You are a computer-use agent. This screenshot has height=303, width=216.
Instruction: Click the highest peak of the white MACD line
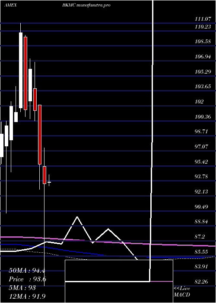click(77, 217)
